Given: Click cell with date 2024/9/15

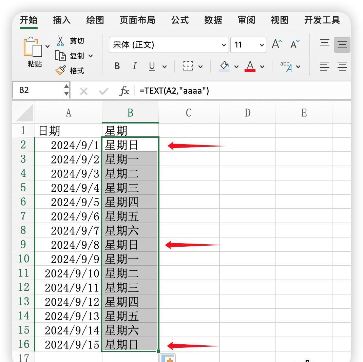Looking at the screenshot, I should pos(69,344).
